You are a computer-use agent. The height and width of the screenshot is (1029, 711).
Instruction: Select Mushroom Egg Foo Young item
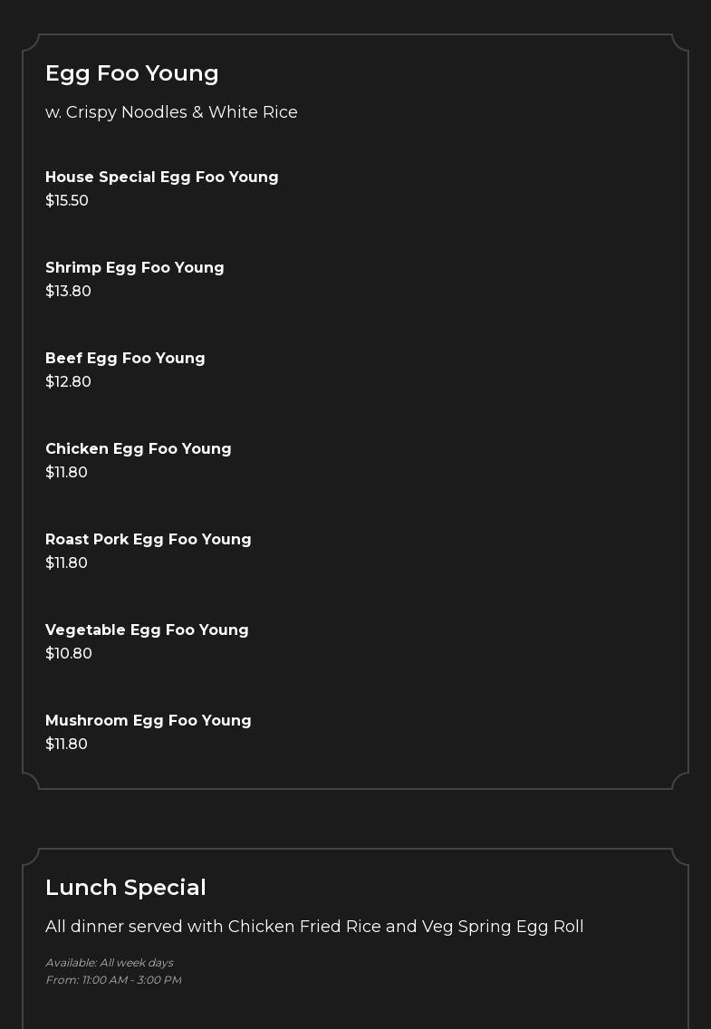(x=149, y=721)
